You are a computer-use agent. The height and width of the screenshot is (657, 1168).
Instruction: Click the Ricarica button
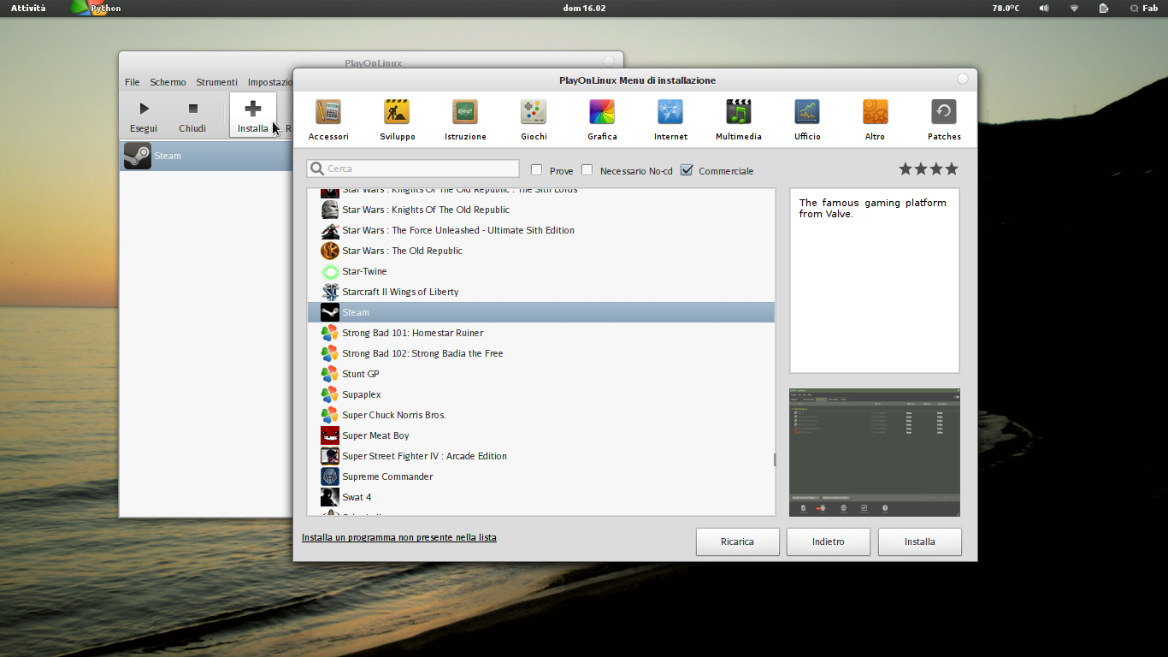(737, 542)
